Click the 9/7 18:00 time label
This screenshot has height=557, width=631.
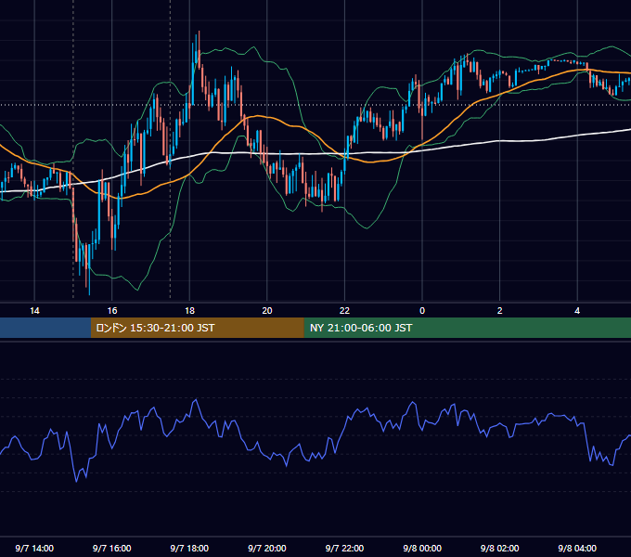pos(189,549)
